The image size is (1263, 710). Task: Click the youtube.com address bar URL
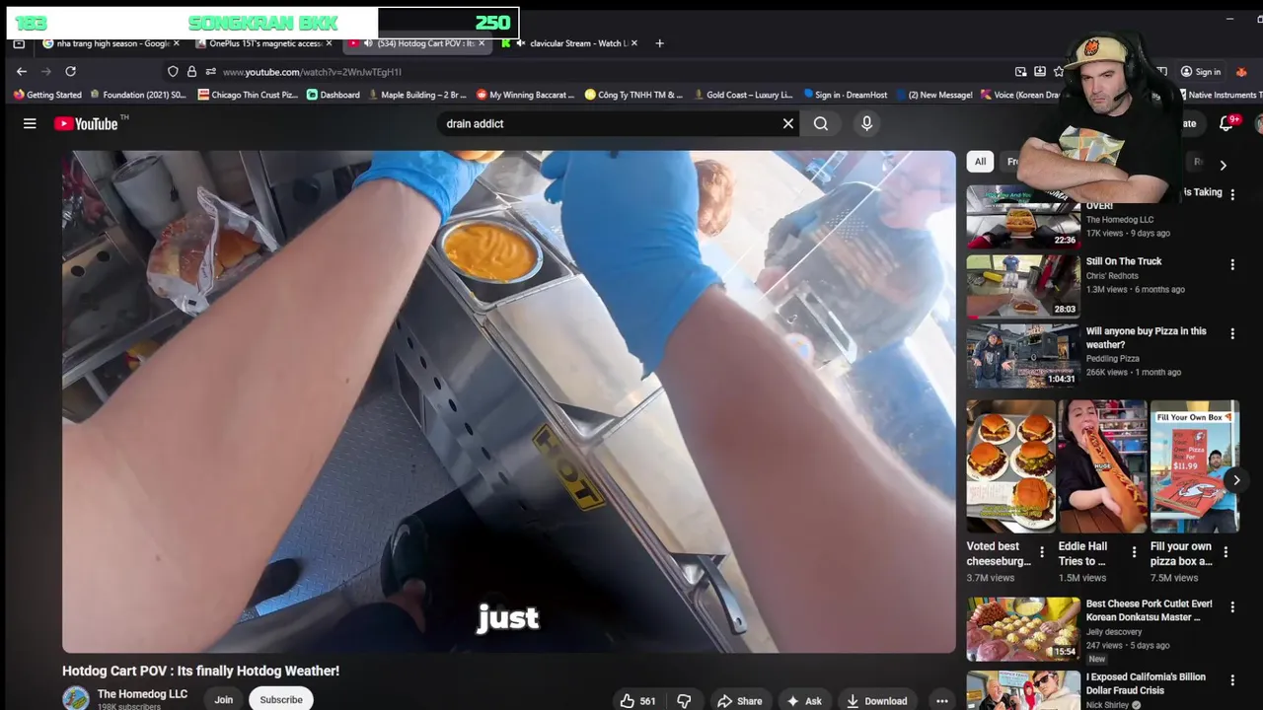tap(312, 72)
